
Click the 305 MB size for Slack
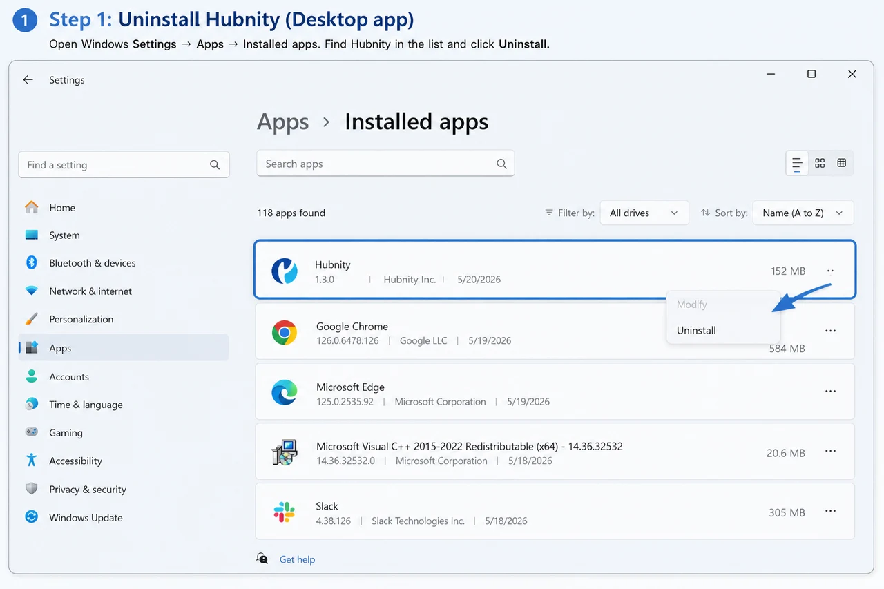787,513
